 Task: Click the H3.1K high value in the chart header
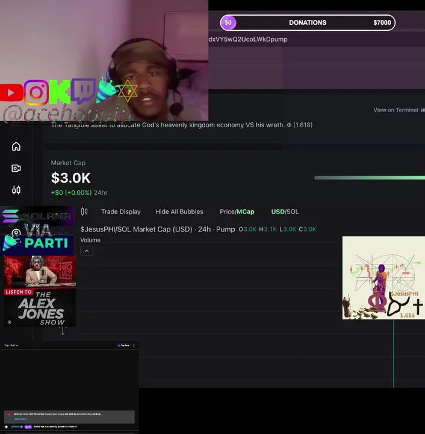coord(268,229)
